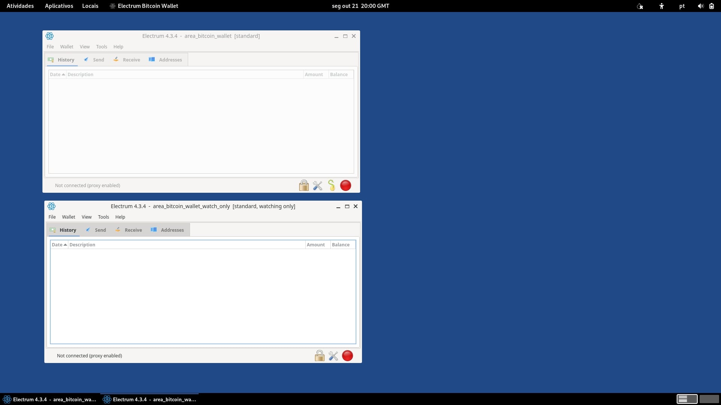Click Description column header in watch_only history
Viewport: 721px width, 405px height.
click(x=187, y=245)
